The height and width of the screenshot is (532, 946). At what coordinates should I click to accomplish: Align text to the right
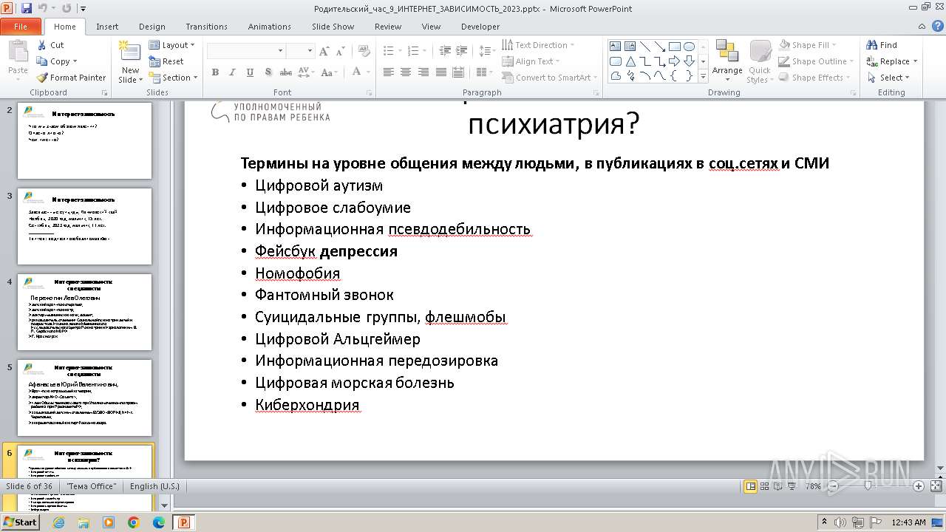(x=423, y=72)
